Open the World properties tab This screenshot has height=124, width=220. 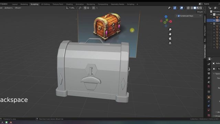[209, 86]
